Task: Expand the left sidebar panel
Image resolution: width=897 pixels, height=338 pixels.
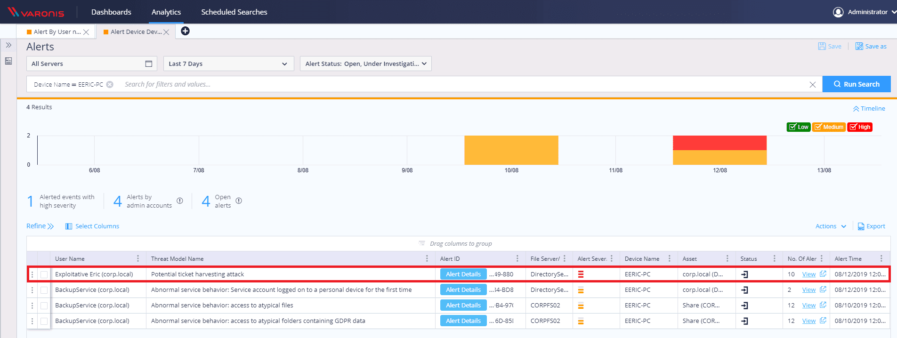Action: pyautogui.click(x=8, y=45)
